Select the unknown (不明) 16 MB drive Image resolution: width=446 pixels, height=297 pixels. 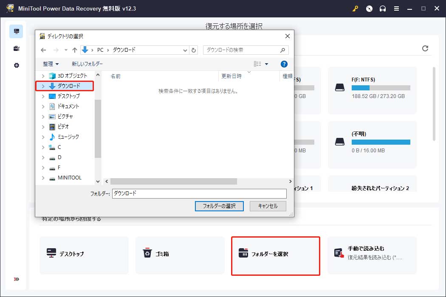coord(372,145)
